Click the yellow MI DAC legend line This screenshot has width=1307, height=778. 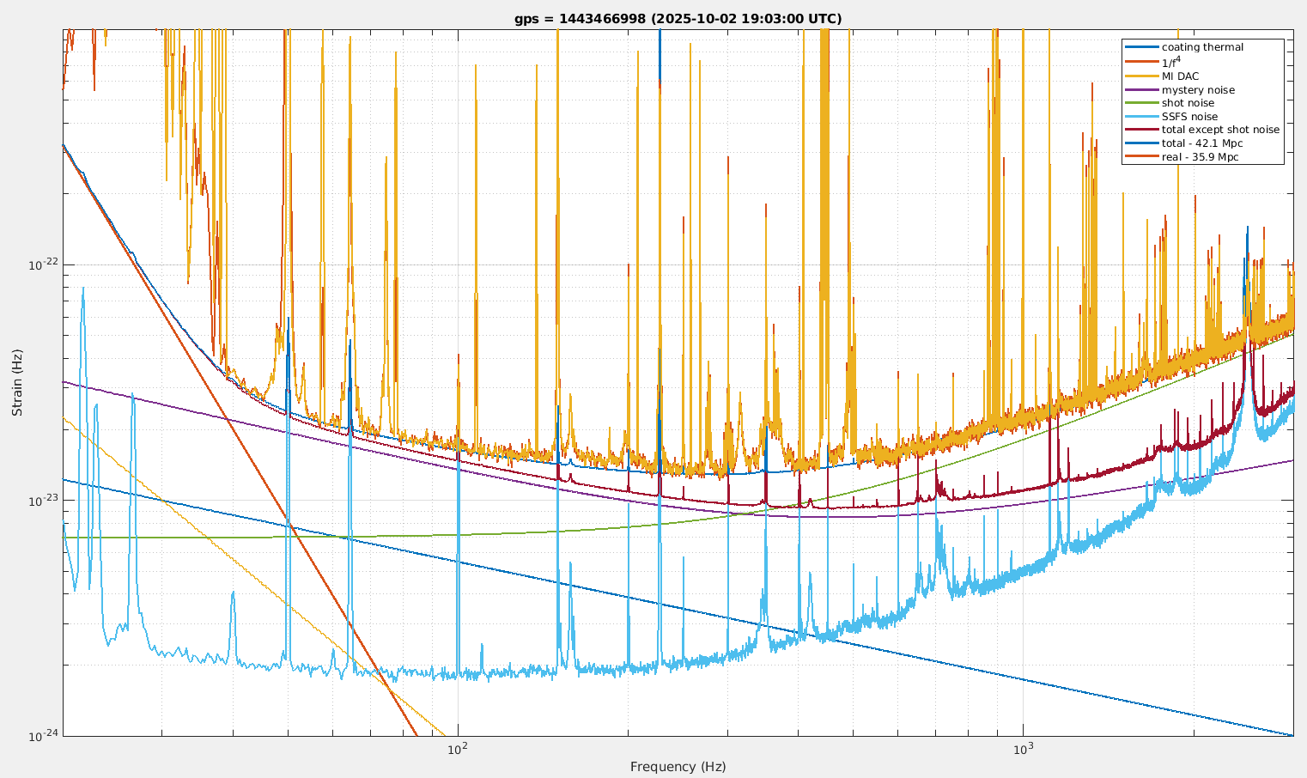tap(1141, 76)
